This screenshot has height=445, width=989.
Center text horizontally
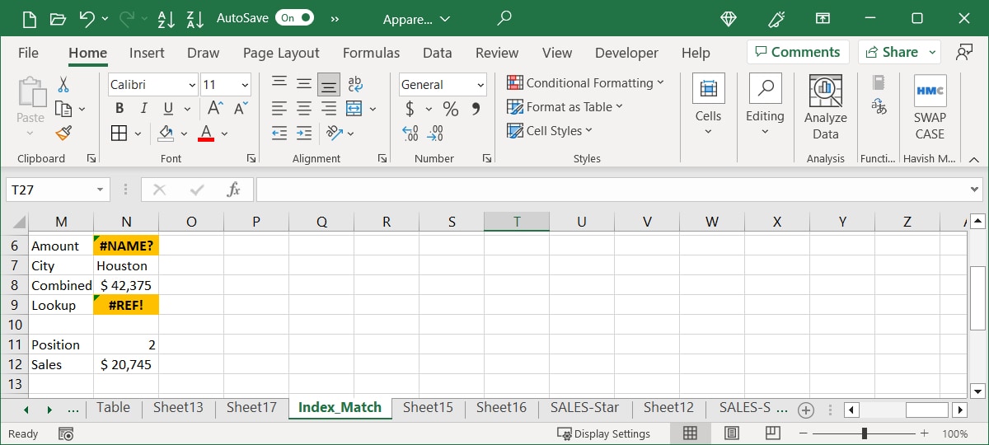click(x=304, y=109)
